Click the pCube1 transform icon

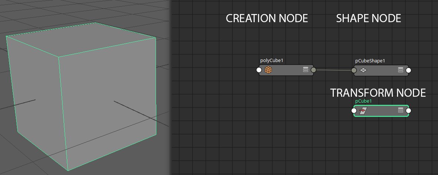[x=363, y=111]
